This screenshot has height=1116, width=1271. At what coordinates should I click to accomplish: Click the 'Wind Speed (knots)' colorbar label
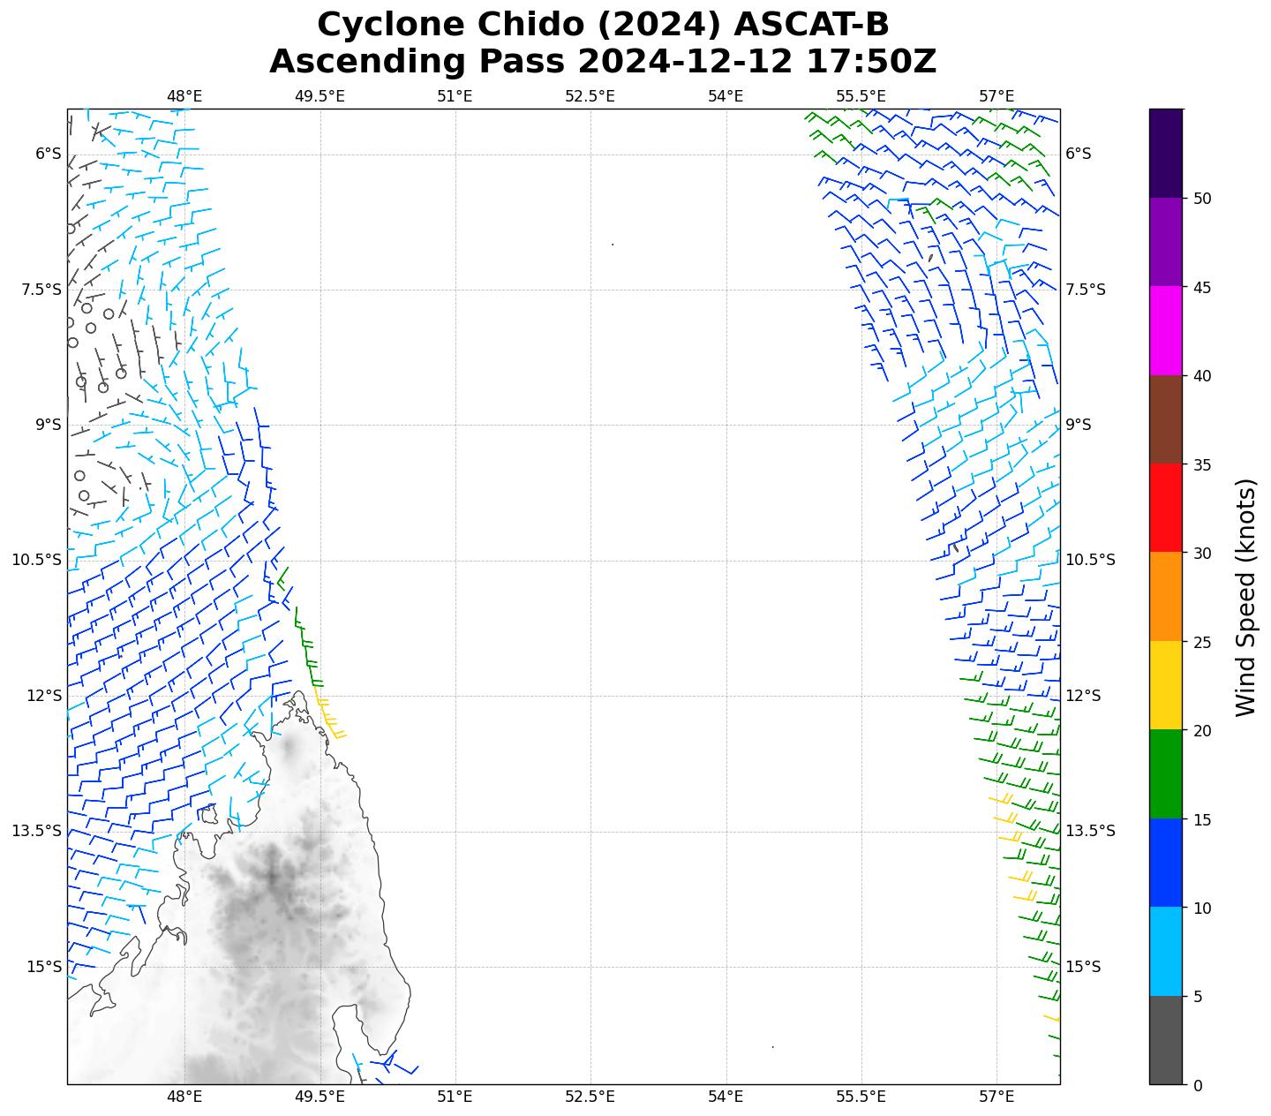pos(1245,597)
